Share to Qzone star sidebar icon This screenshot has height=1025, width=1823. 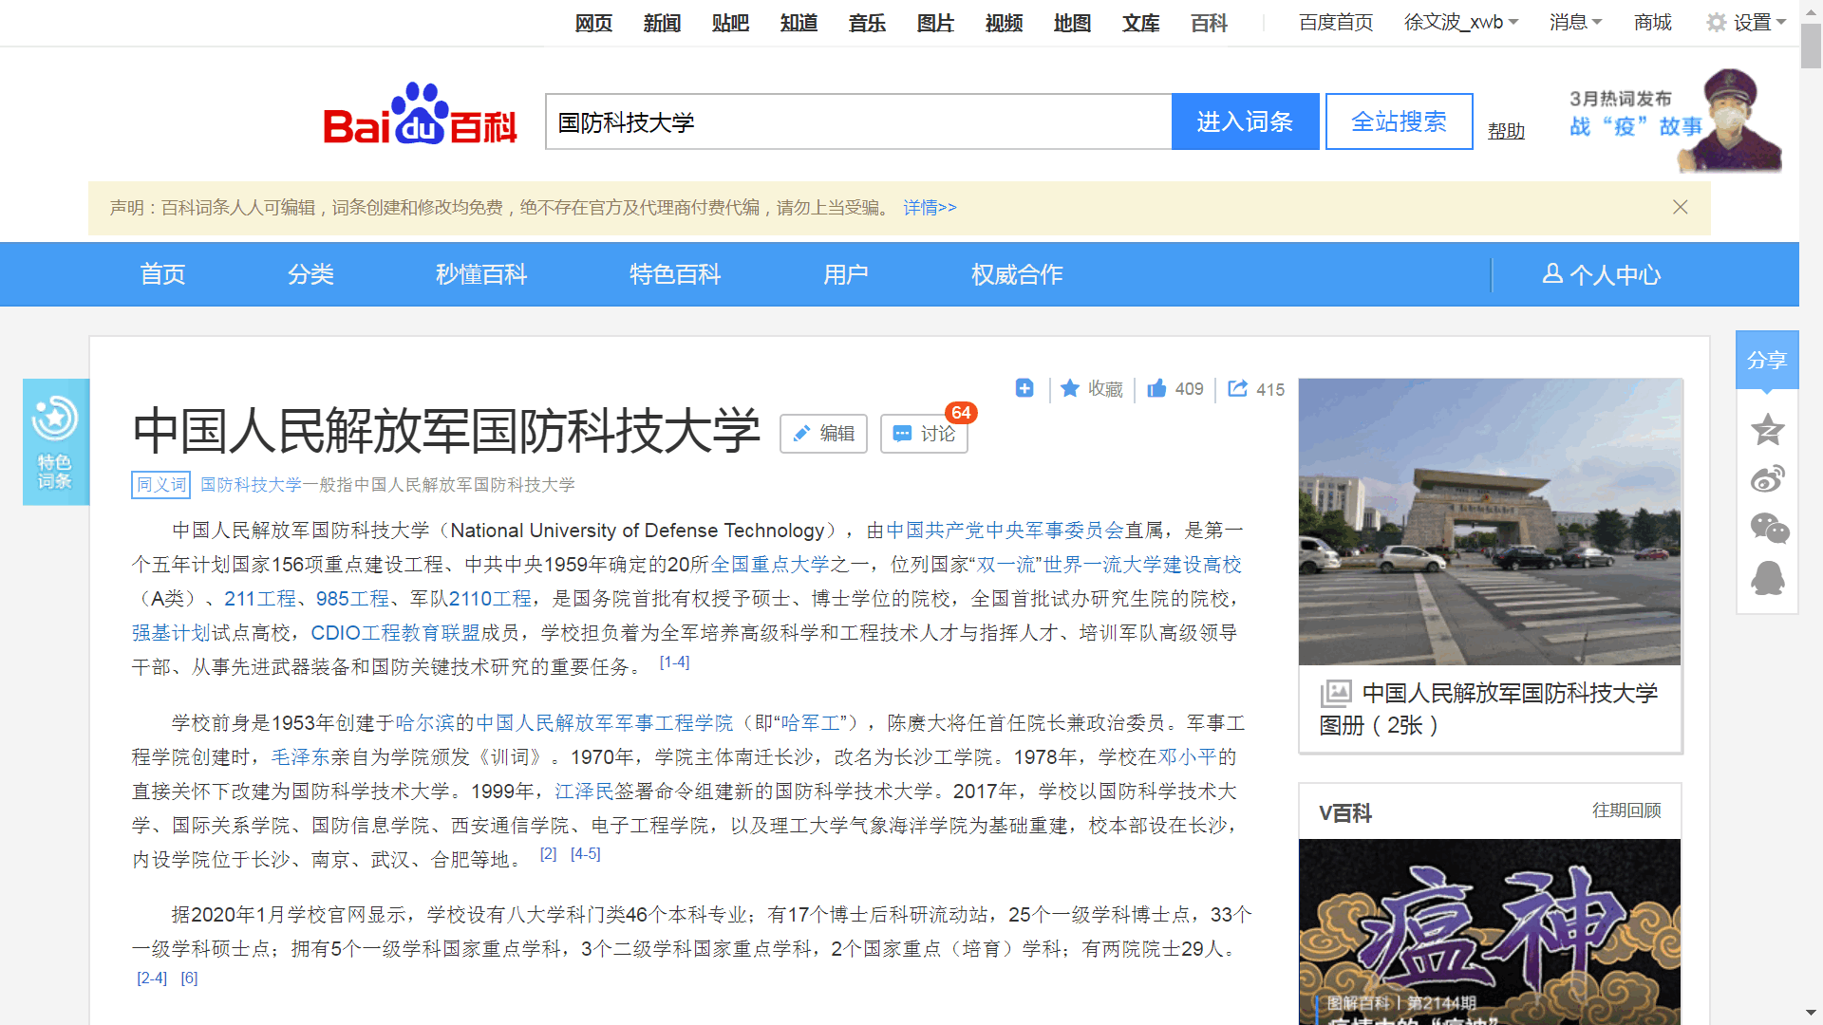1767,430
